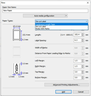Open the Auto media configuration dropdown arrow
This screenshot has height=96, width=91.
66,16
